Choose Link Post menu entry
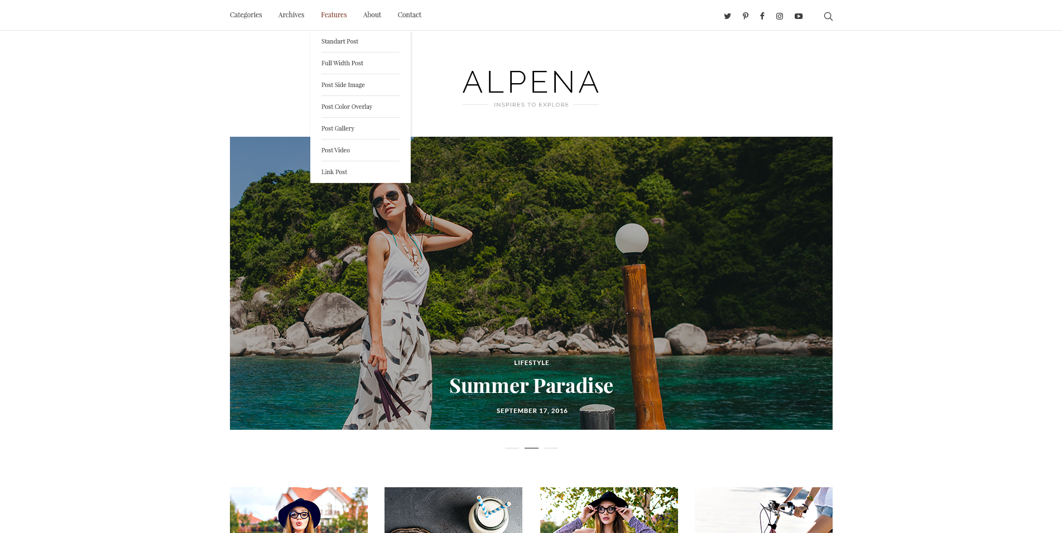Viewport: 1062px width, 533px height. (x=334, y=172)
